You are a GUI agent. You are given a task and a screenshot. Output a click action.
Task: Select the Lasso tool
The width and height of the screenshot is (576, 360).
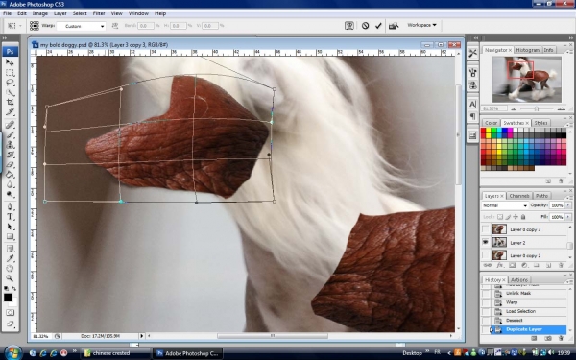10,83
